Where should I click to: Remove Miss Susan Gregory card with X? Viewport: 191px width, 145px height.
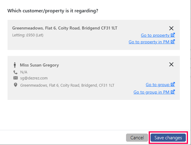coord(171,64)
